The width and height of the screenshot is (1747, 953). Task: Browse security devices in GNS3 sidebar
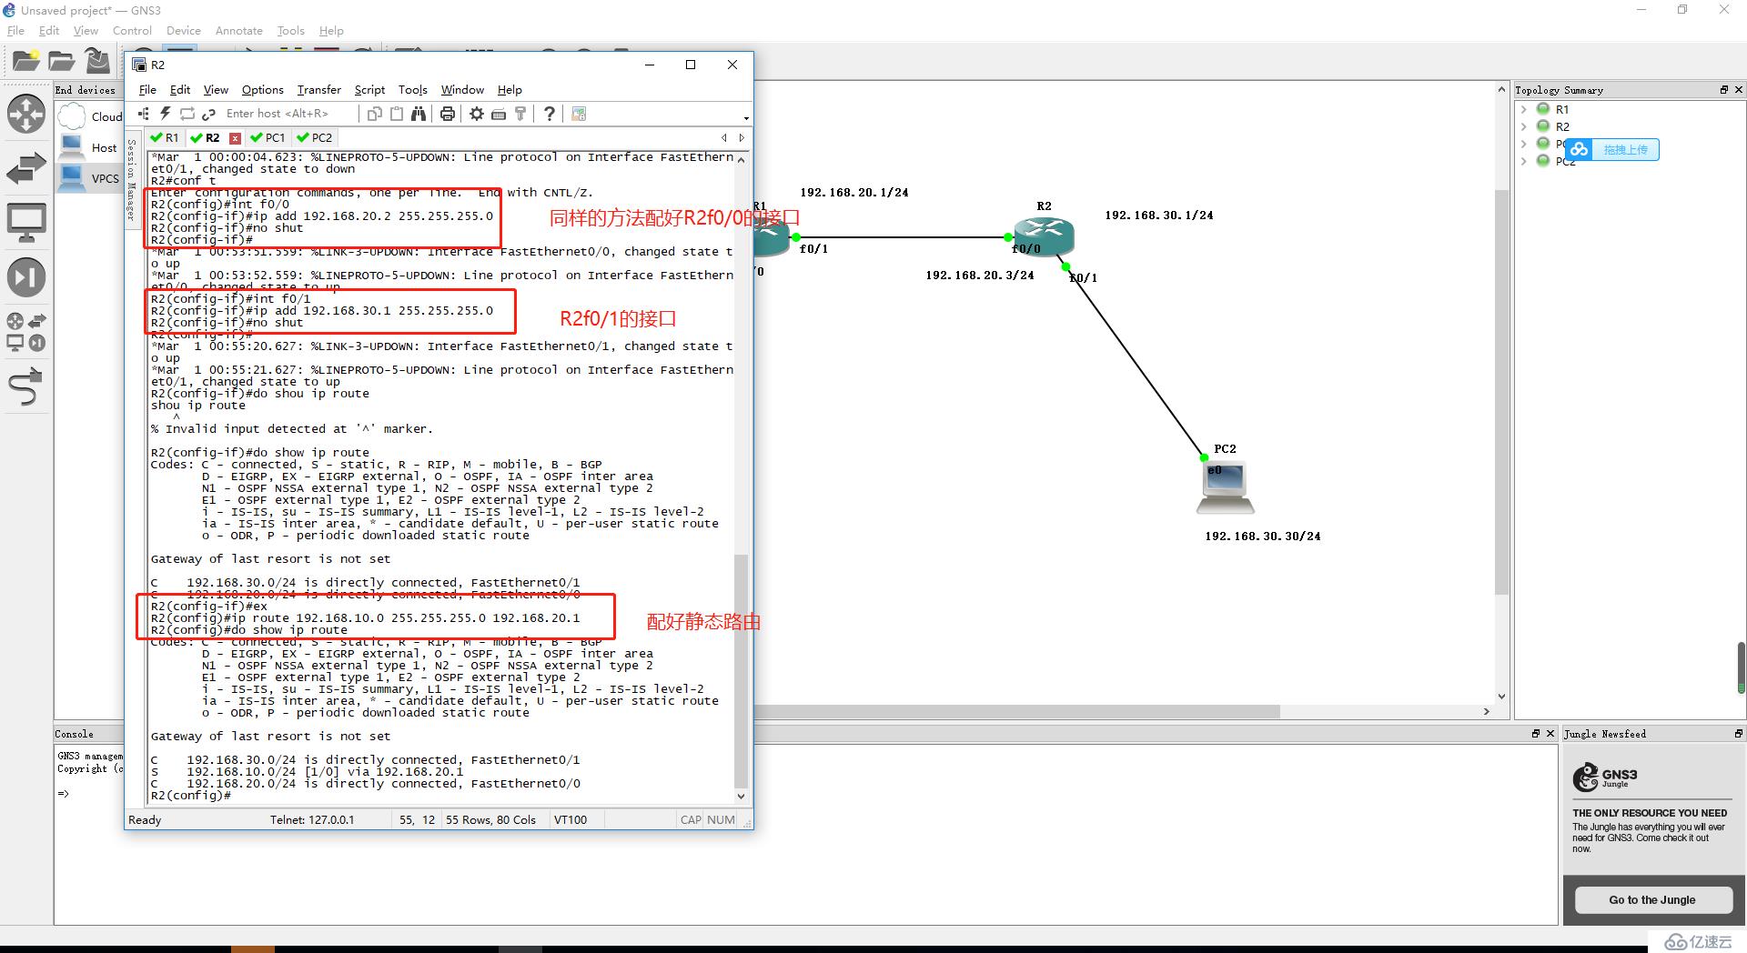25,277
